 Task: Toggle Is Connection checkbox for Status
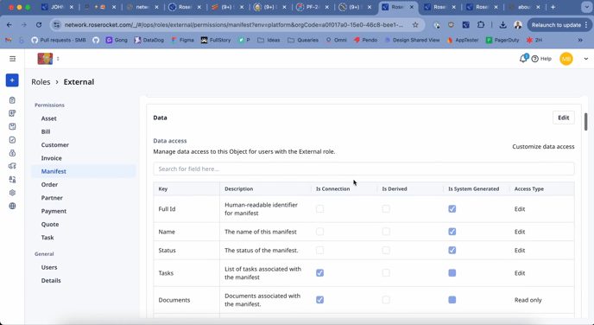[x=319, y=251]
